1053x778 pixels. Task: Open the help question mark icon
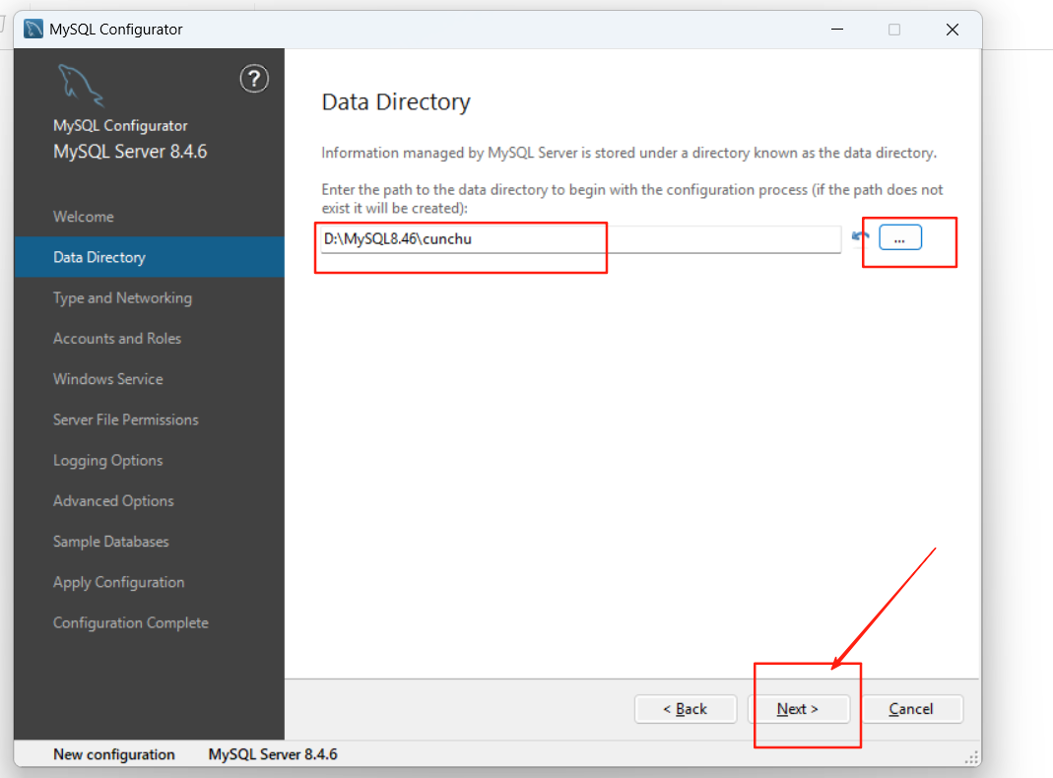click(x=254, y=79)
